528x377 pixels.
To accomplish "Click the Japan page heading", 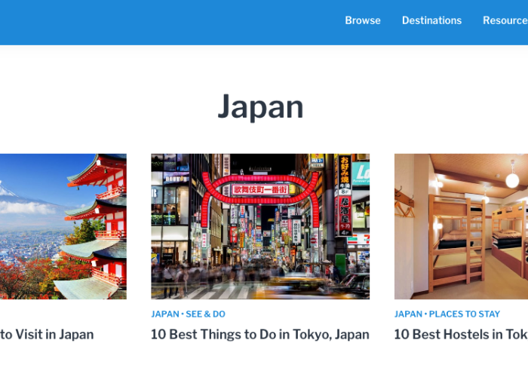I will tap(260, 106).
